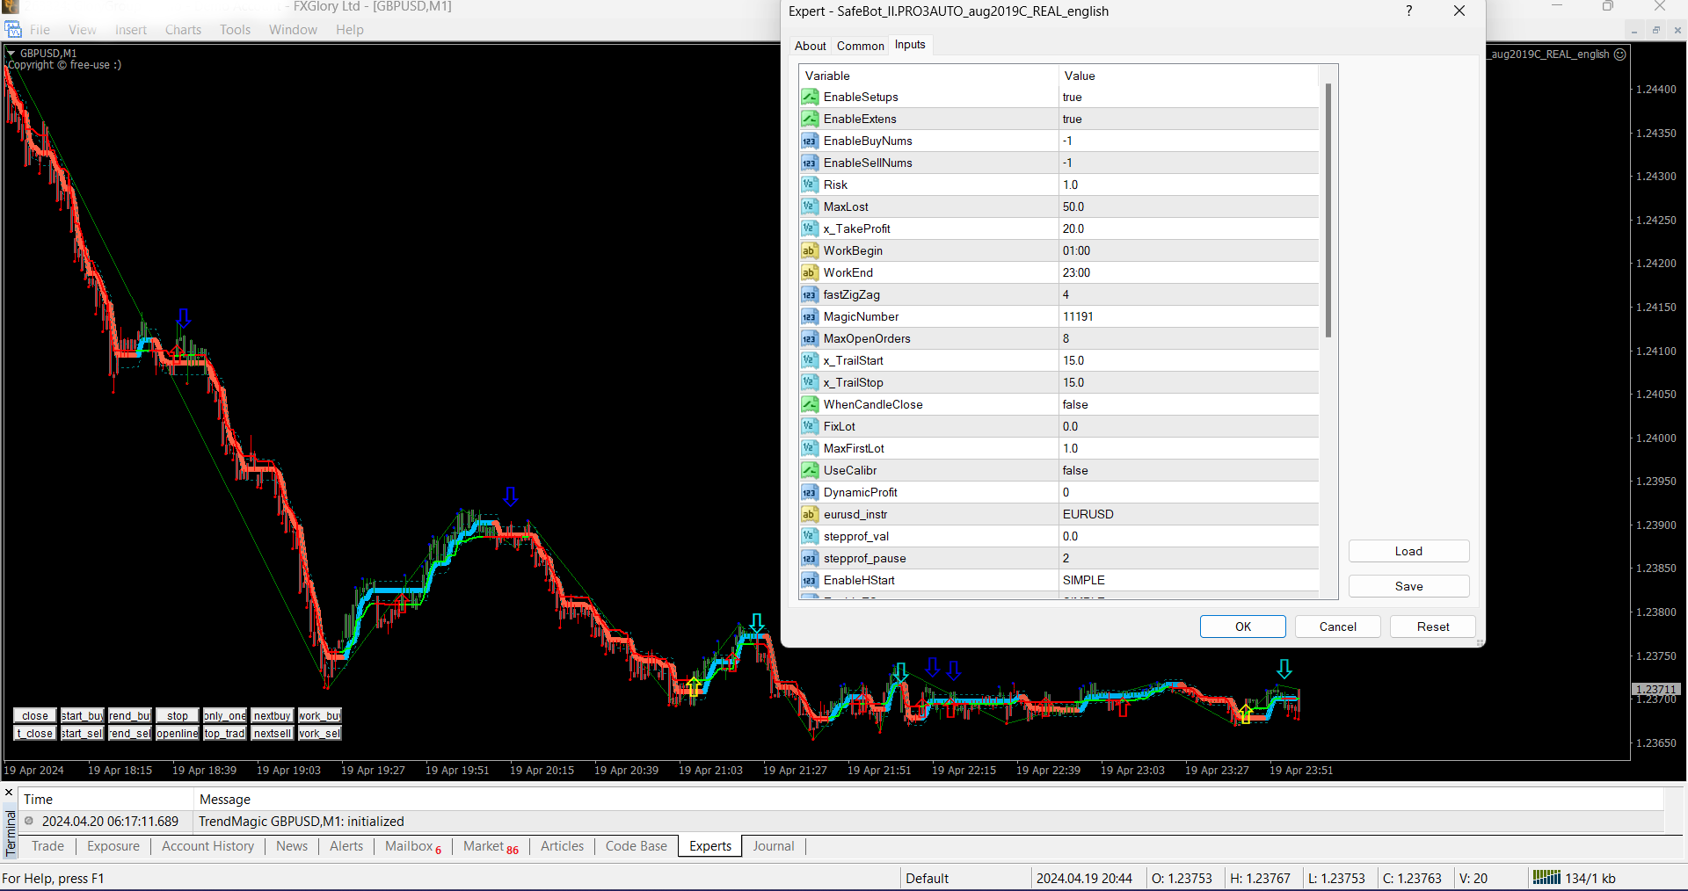Click the help question mark in dialog title
Screen dimensions: 1688x891
pyautogui.click(x=1408, y=11)
